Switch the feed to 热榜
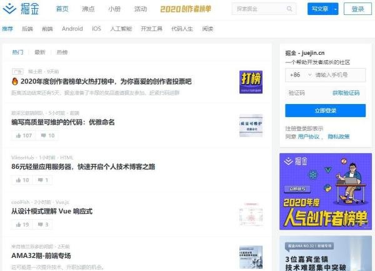This screenshot has height=271, width=375. 62,52
